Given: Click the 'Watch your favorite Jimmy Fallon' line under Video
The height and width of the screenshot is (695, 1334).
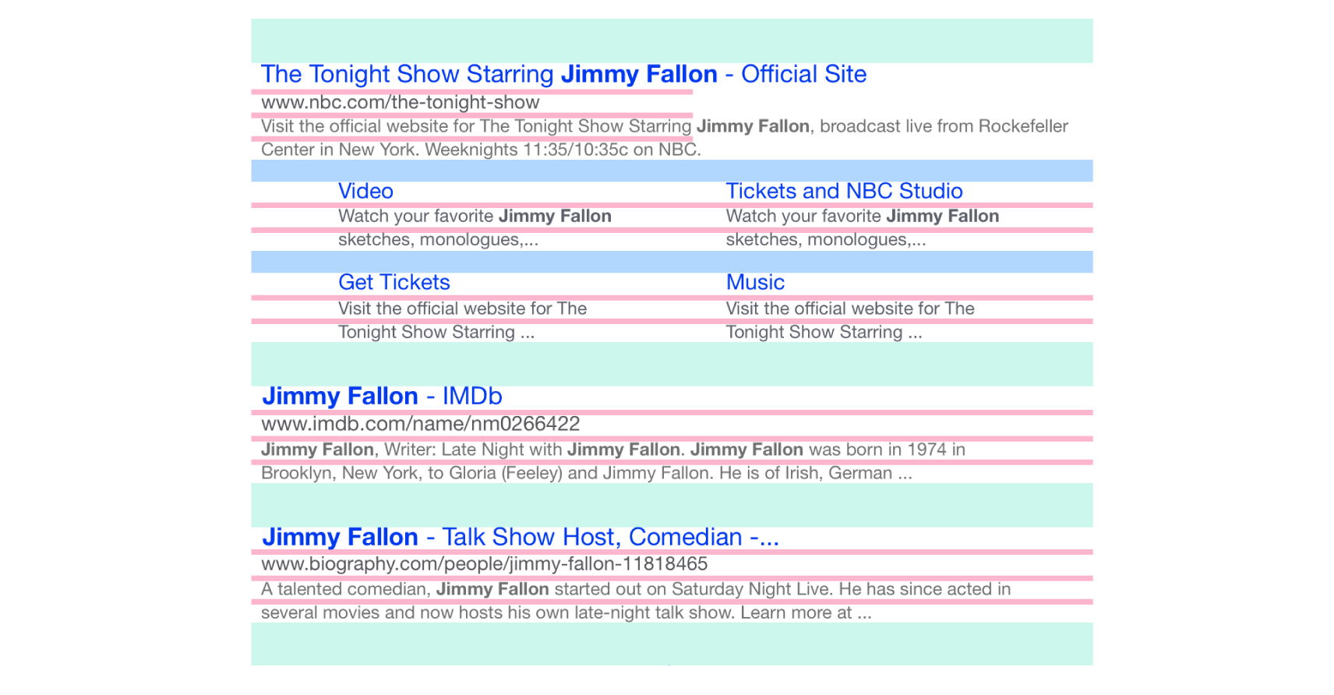Looking at the screenshot, I should coord(475,216).
